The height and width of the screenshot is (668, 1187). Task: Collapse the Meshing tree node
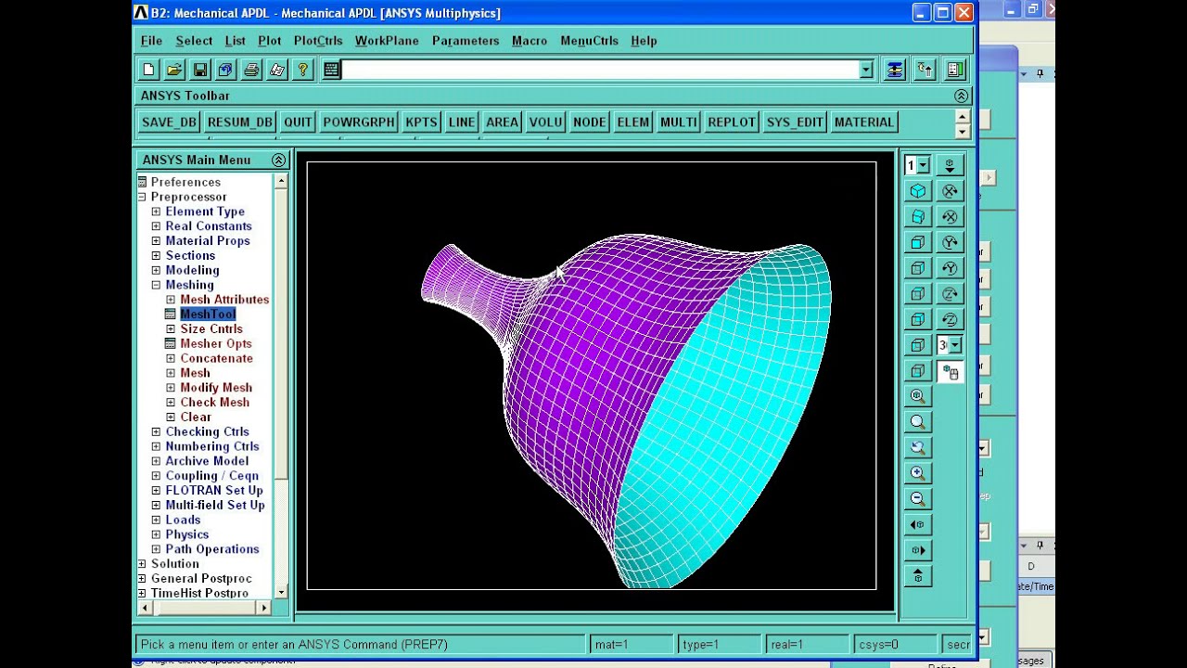[x=156, y=285]
